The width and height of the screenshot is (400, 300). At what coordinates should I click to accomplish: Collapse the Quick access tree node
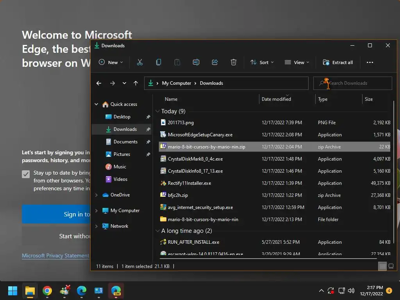point(96,104)
